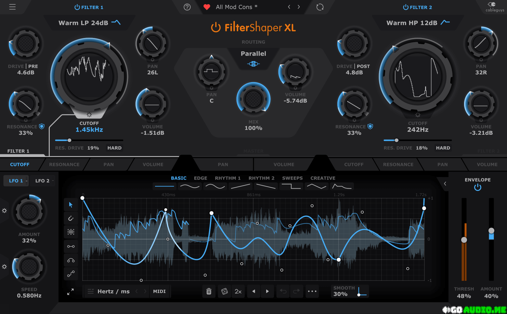Click the red heart favorite icon
This screenshot has width=507, height=314.
[207, 7]
